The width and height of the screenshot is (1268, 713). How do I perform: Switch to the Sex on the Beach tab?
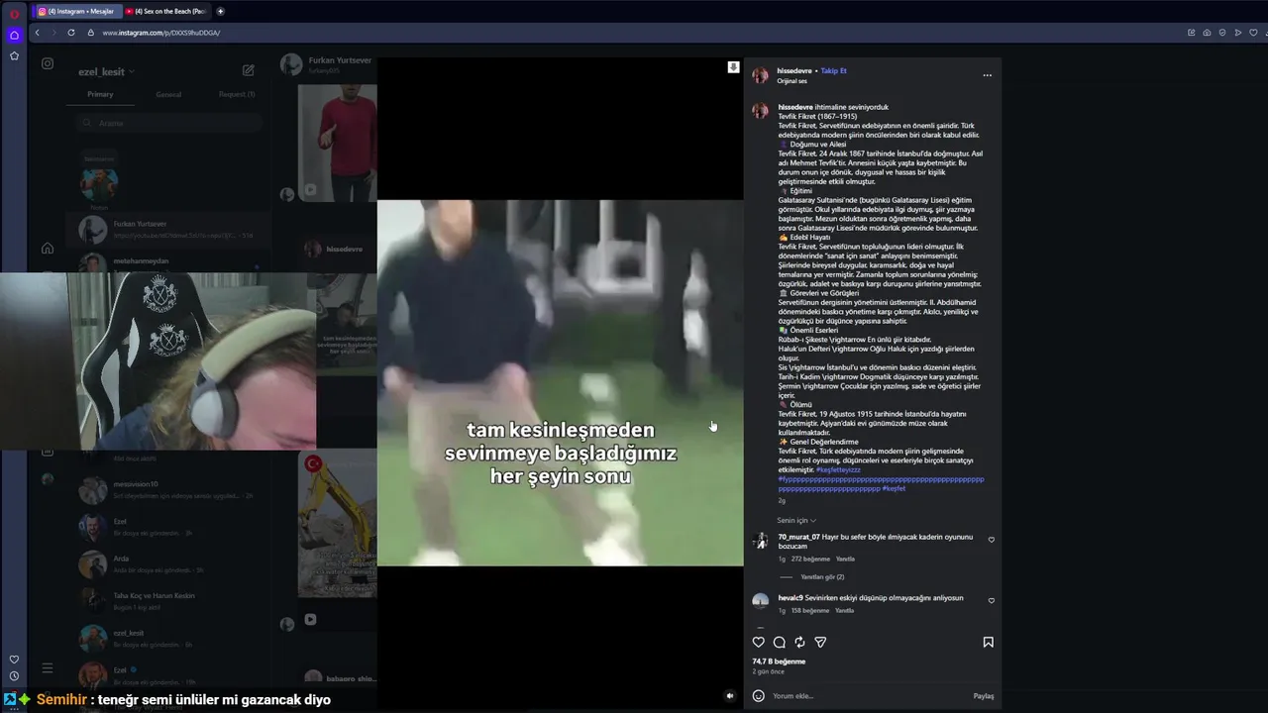[x=165, y=12]
